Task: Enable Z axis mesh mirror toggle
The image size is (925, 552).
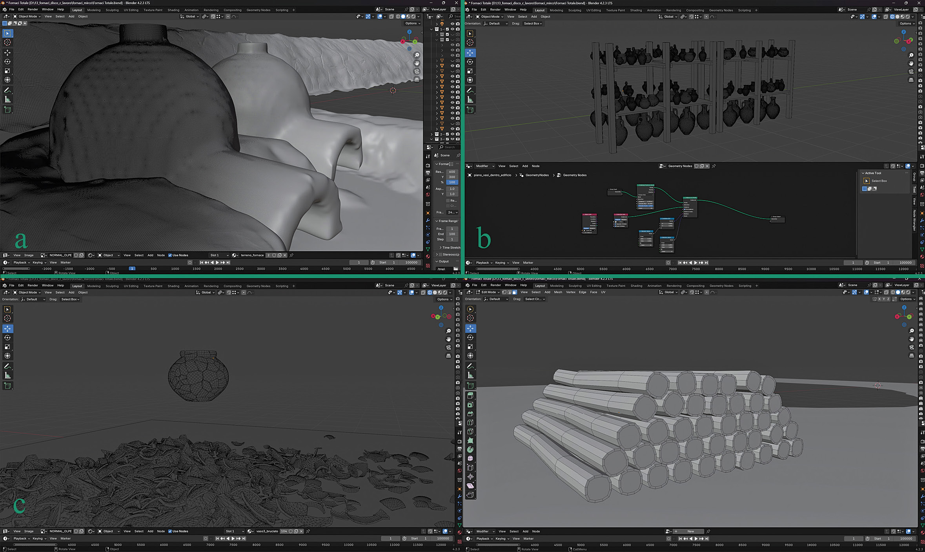Action: point(888,299)
